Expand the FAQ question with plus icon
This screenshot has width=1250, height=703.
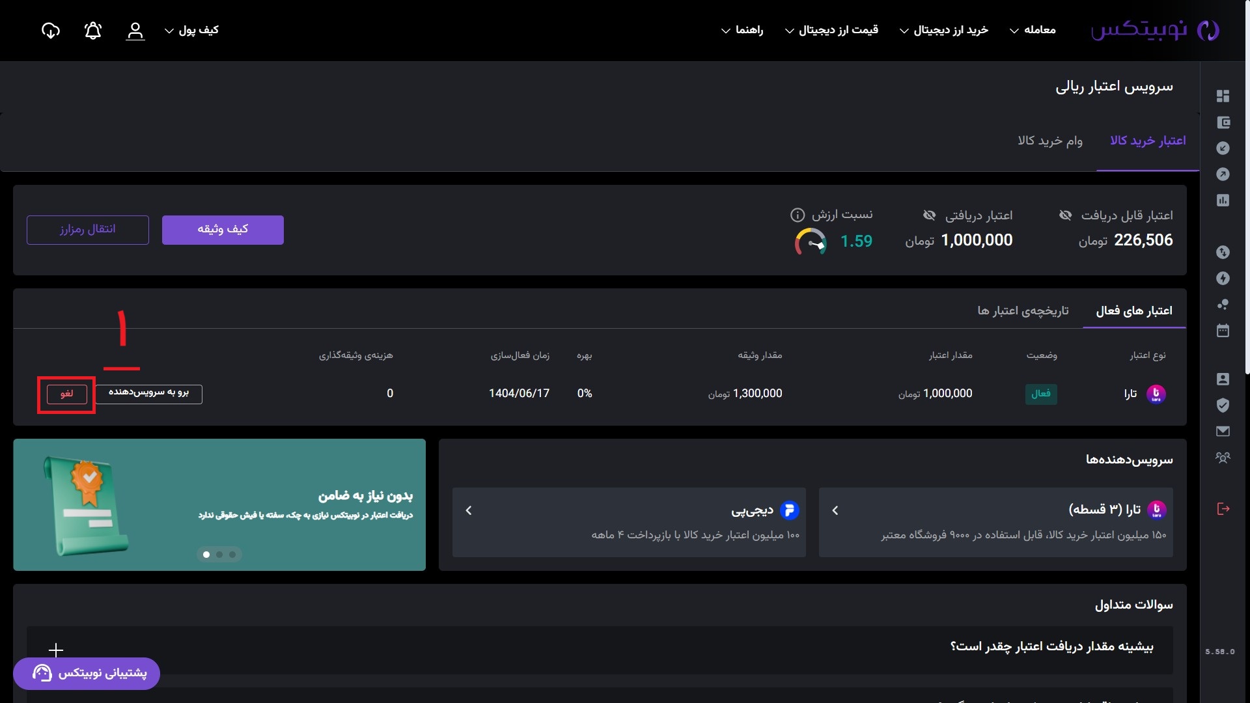click(56, 650)
